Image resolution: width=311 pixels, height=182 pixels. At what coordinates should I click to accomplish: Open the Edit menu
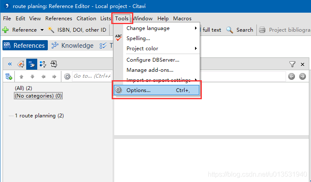[x=20, y=19]
